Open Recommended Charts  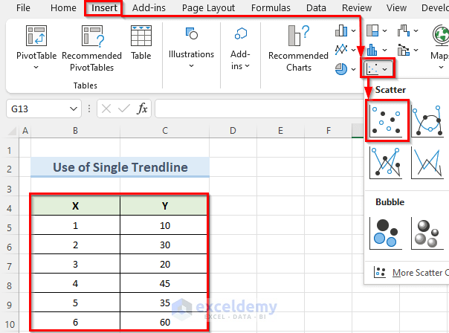(x=298, y=48)
